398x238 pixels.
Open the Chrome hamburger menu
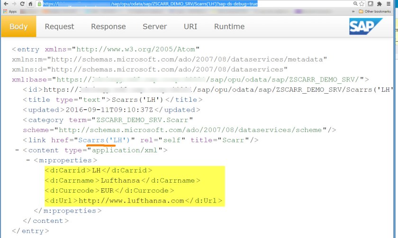pyautogui.click(x=389, y=4)
